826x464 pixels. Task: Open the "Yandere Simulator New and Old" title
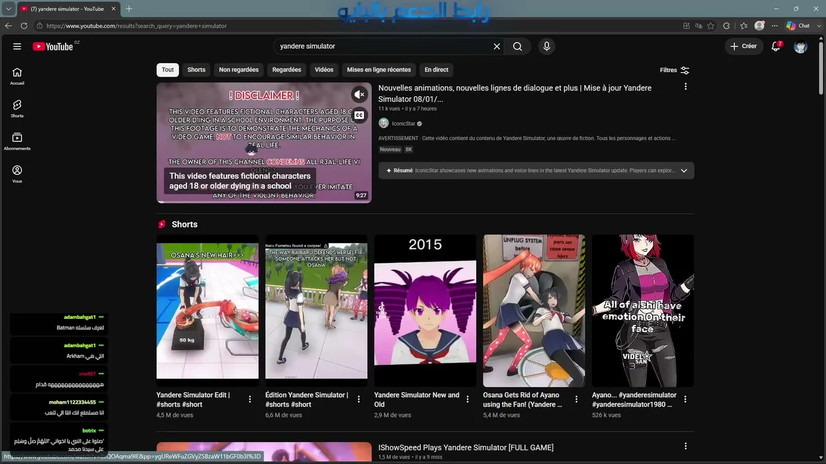click(x=417, y=400)
